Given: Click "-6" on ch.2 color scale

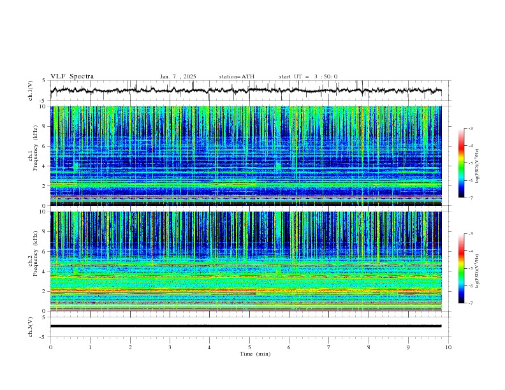Looking at the screenshot, I should (x=471, y=285).
